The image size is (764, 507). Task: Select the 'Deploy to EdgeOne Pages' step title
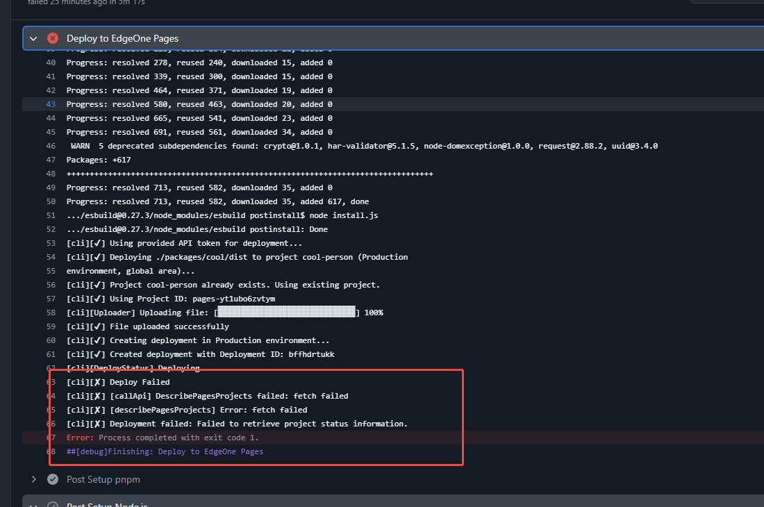pyautogui.click(x=122, y=38)
